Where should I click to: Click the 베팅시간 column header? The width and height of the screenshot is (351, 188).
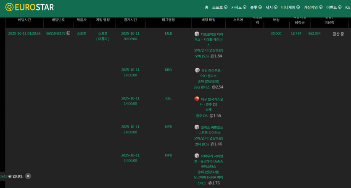click(x=24, y=20)
